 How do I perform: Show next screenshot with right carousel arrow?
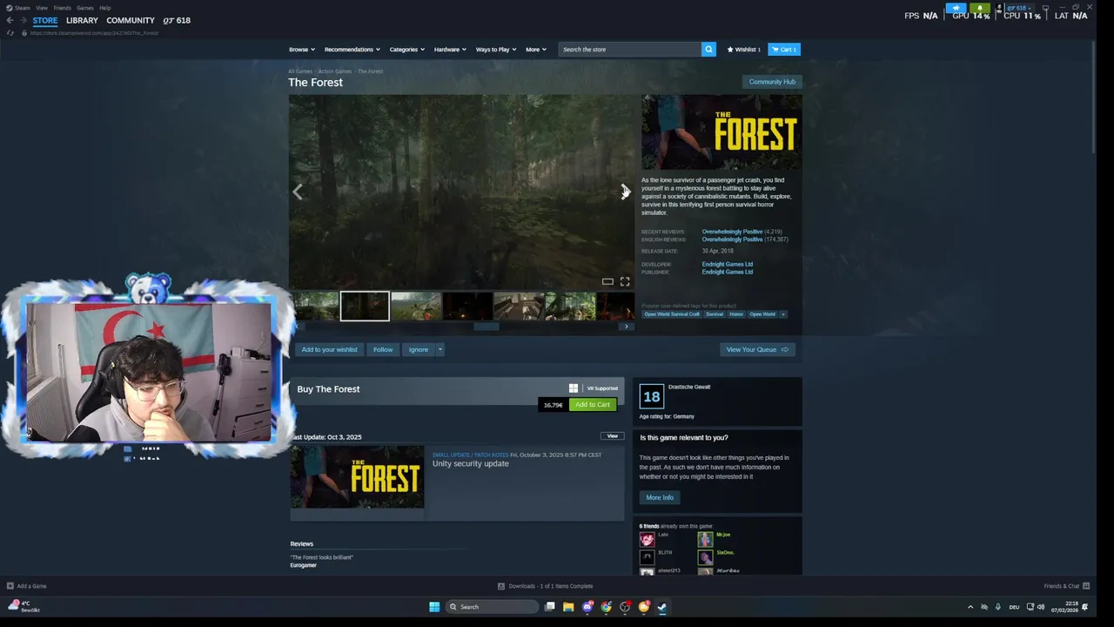[625, 192]
